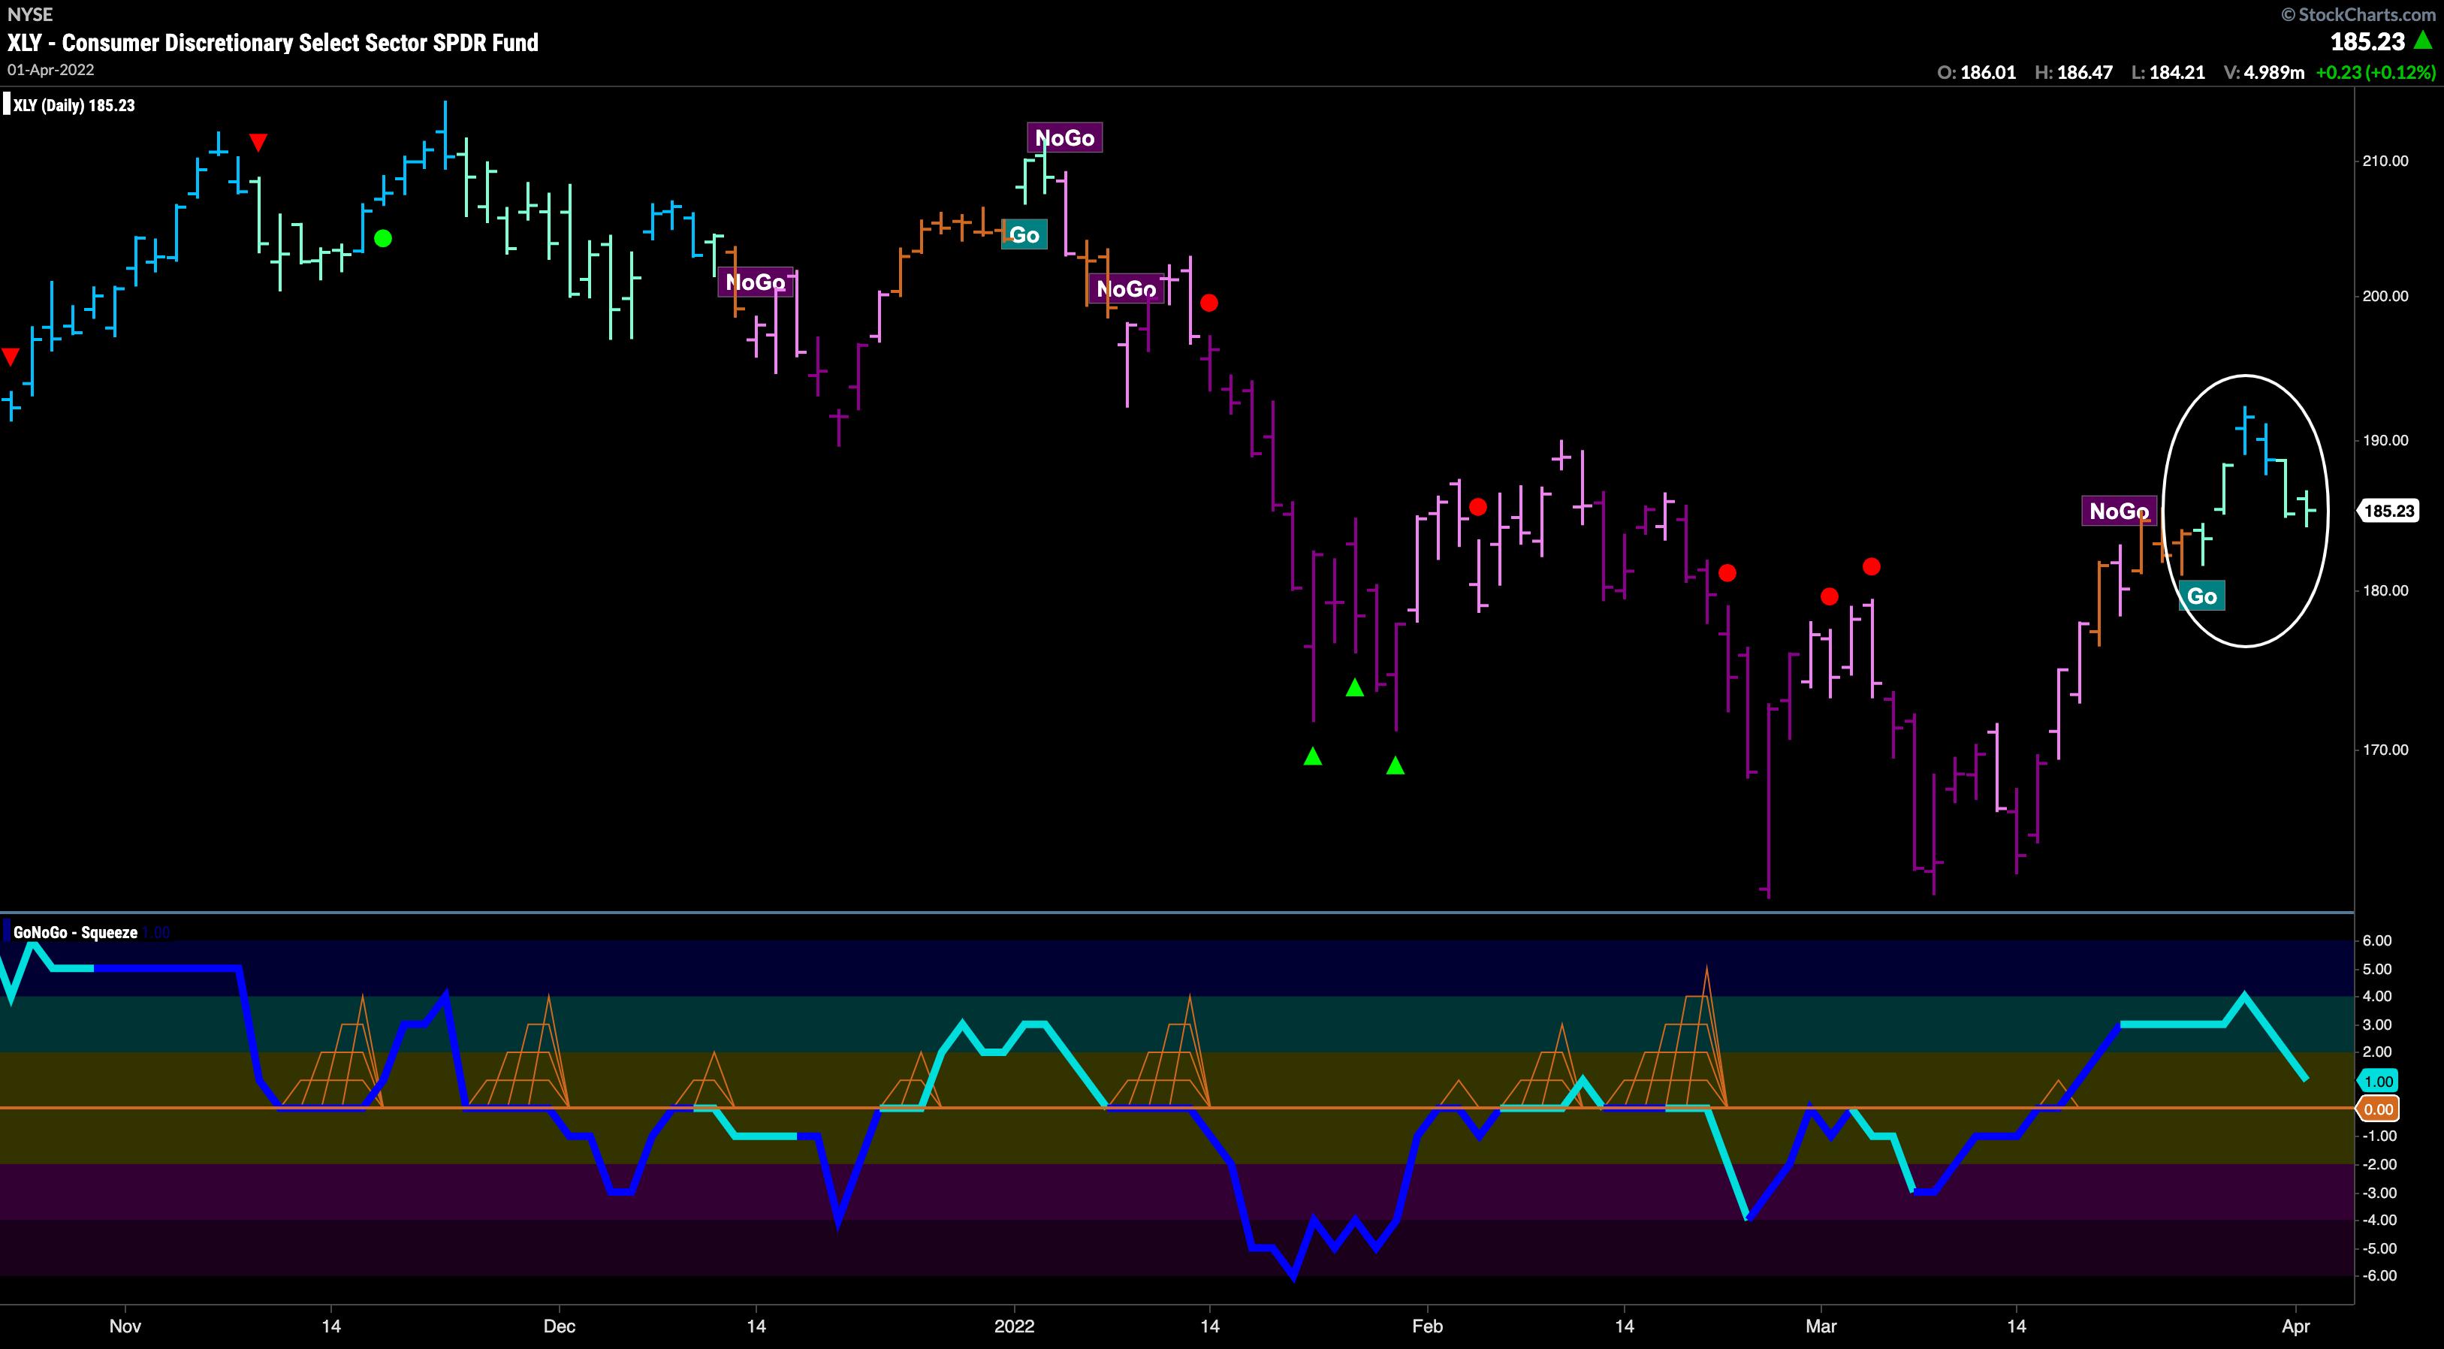Click the red circle marker in early February
This screenshot has height=1349, width=2444.
coord(1477,508)
